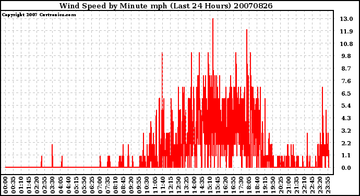Click the 07:35 time label
Image resolution: width=360 pixels, height=196 pixels.
[x=107, y=186]
